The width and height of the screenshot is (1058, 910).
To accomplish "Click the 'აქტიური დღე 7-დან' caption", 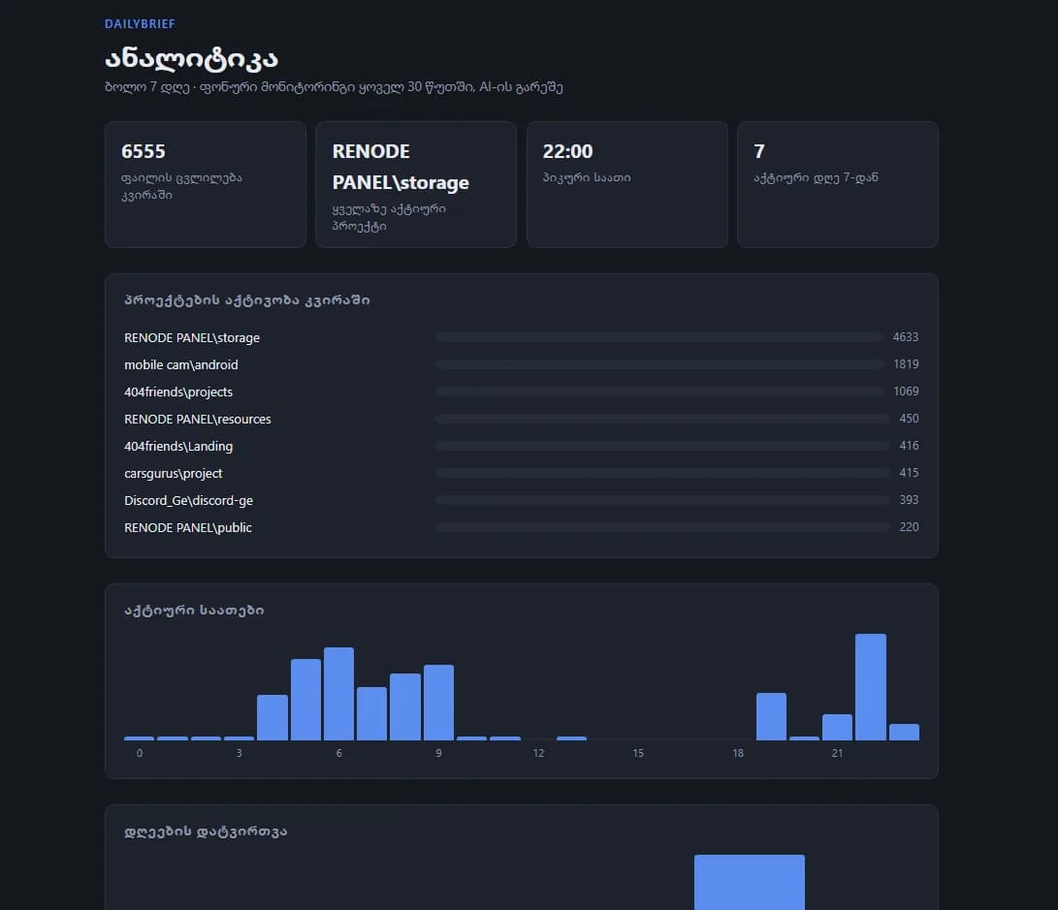I will tap(816, 178).
